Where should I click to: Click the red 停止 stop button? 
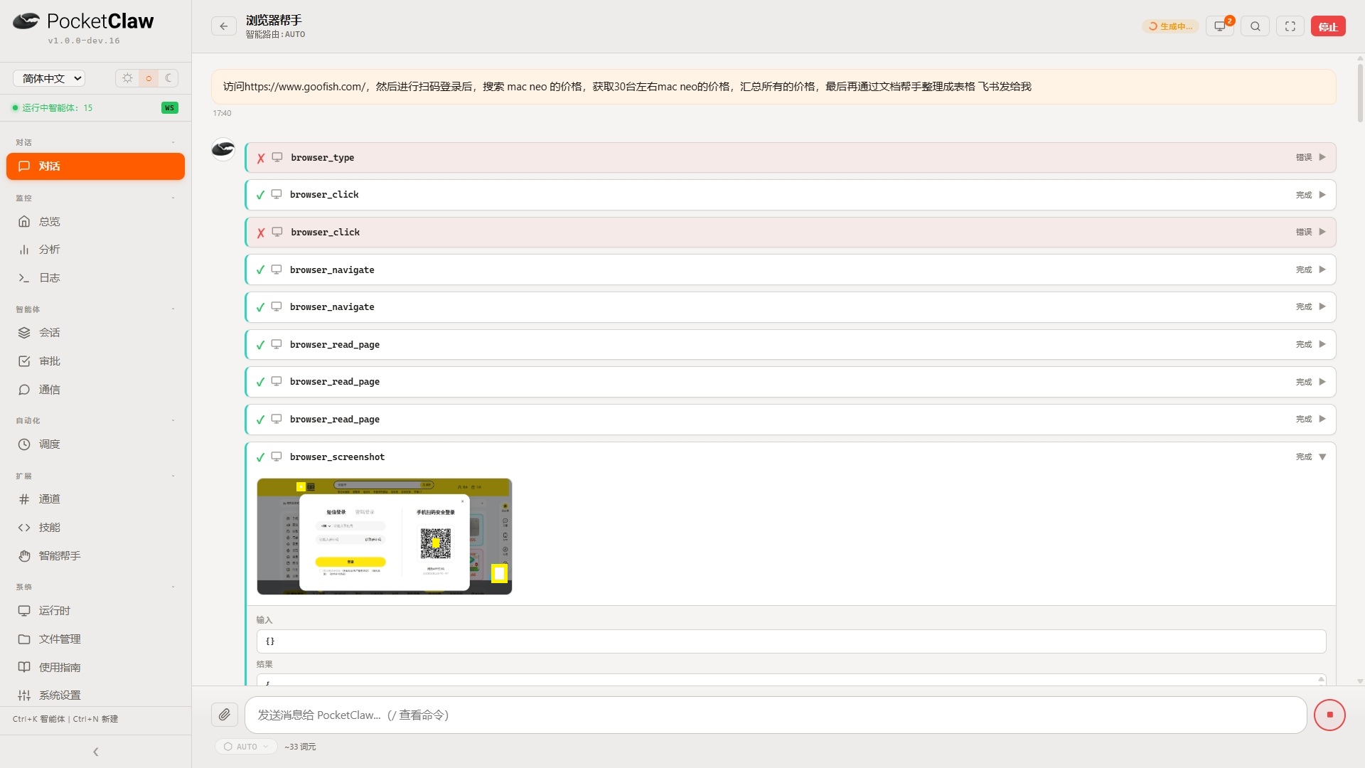pyautogui.click(x=1328, y=26)
